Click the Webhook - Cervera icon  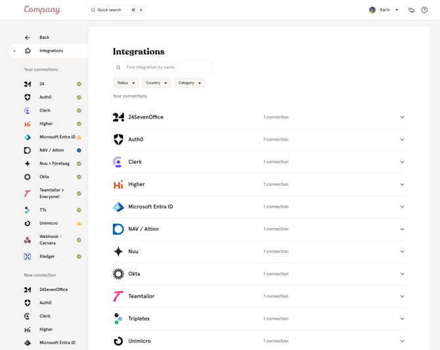(x=27, y=240)
